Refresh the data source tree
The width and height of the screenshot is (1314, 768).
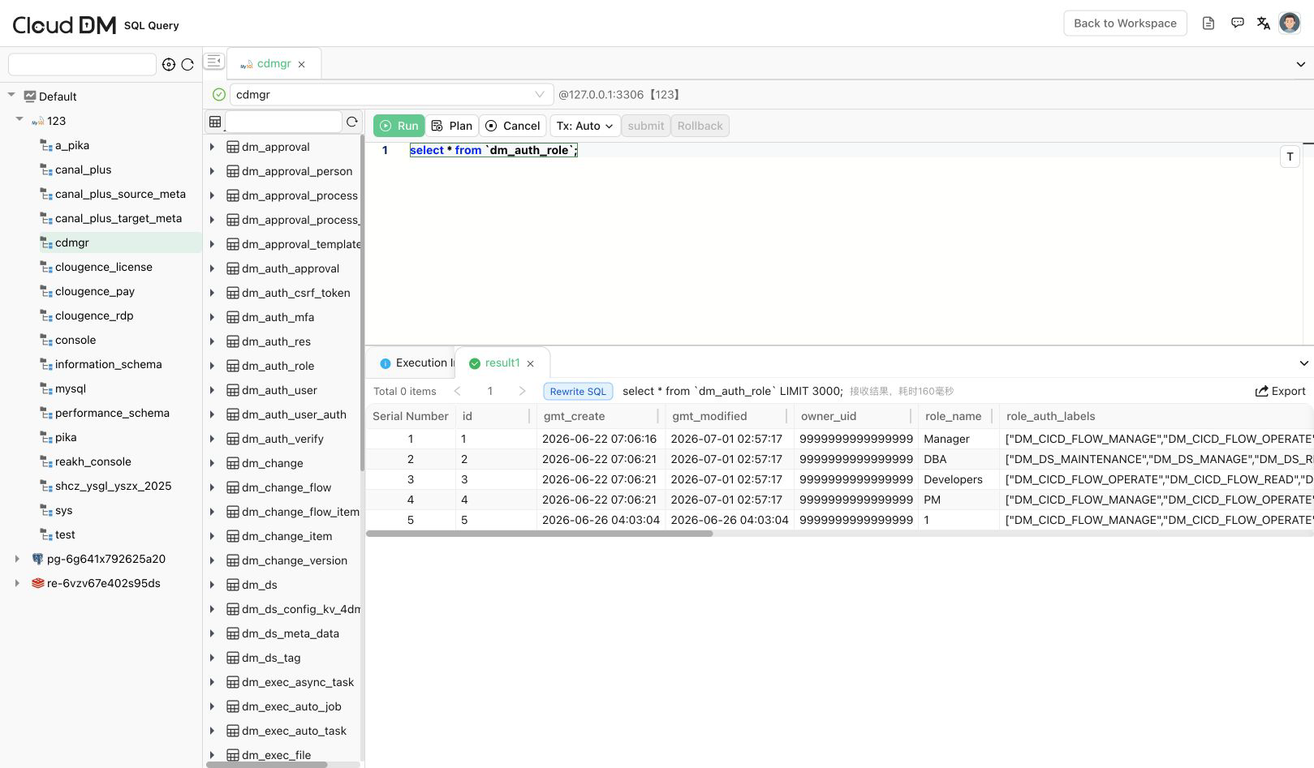point(187,64)
